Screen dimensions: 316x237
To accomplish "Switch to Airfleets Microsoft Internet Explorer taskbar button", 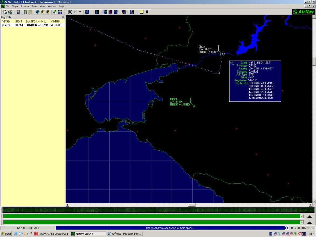I will pos(125,234).
